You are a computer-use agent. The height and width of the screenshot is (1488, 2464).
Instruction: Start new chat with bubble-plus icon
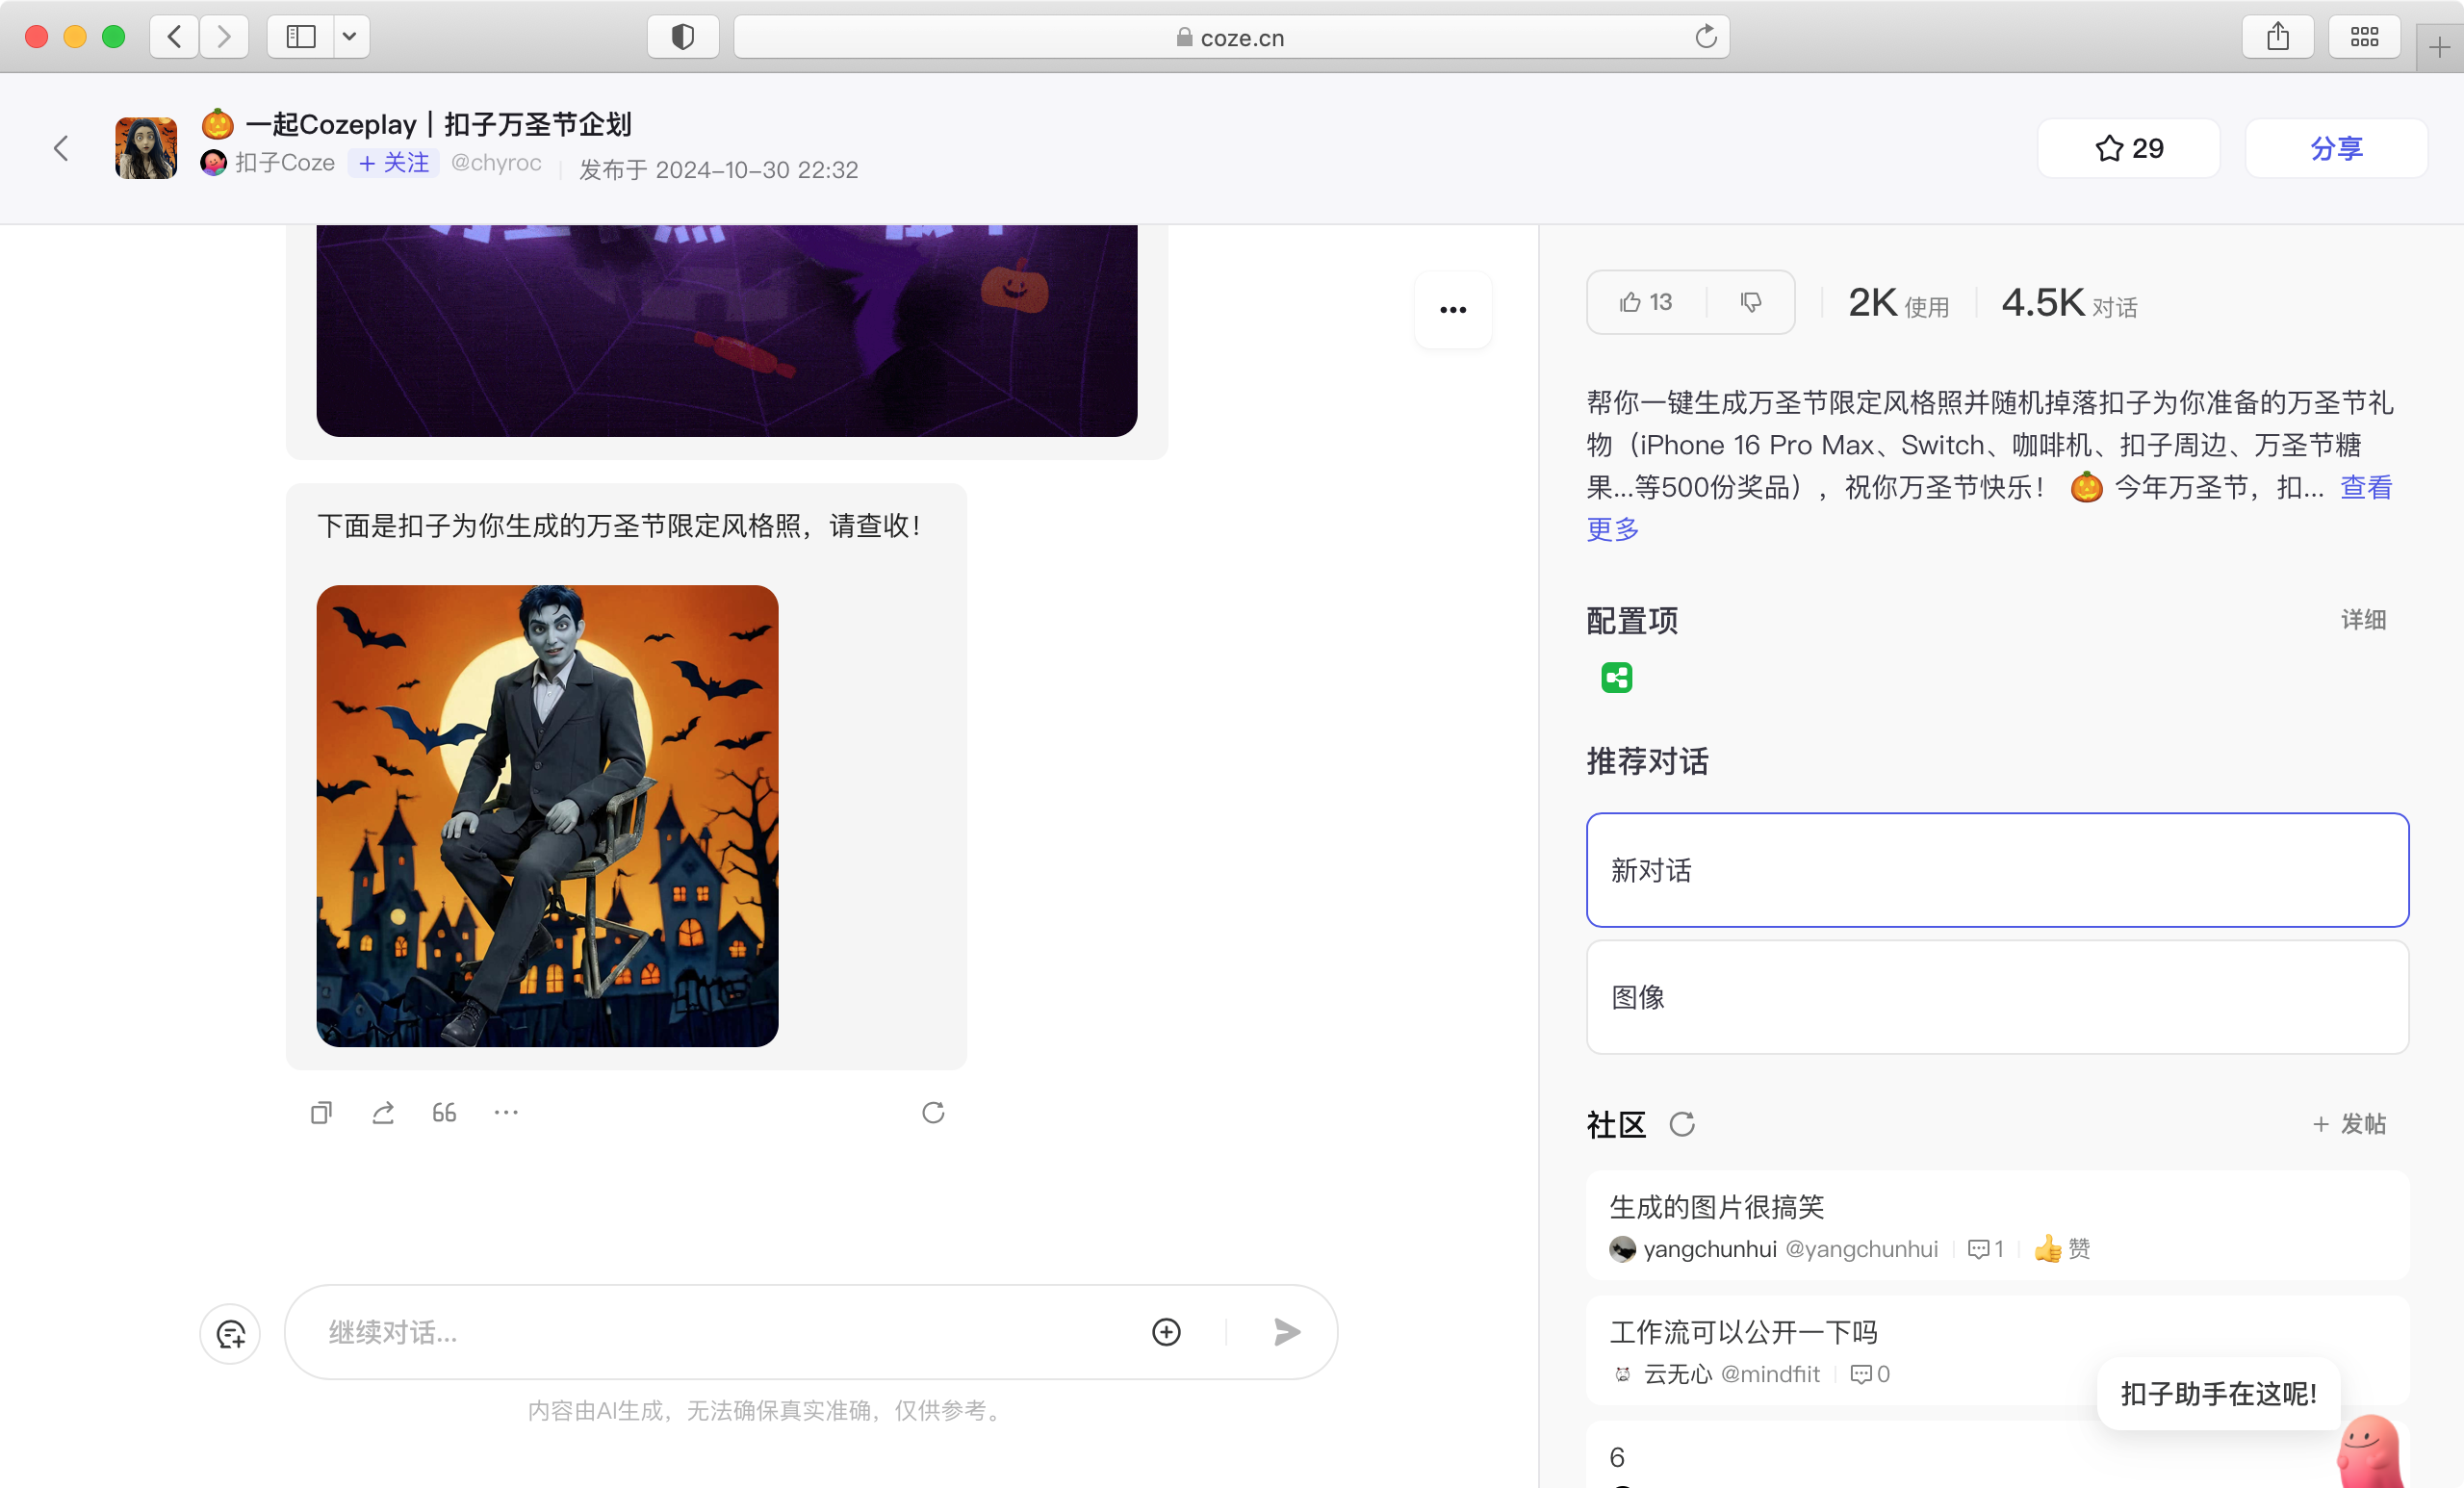[x=230, y=1334]
